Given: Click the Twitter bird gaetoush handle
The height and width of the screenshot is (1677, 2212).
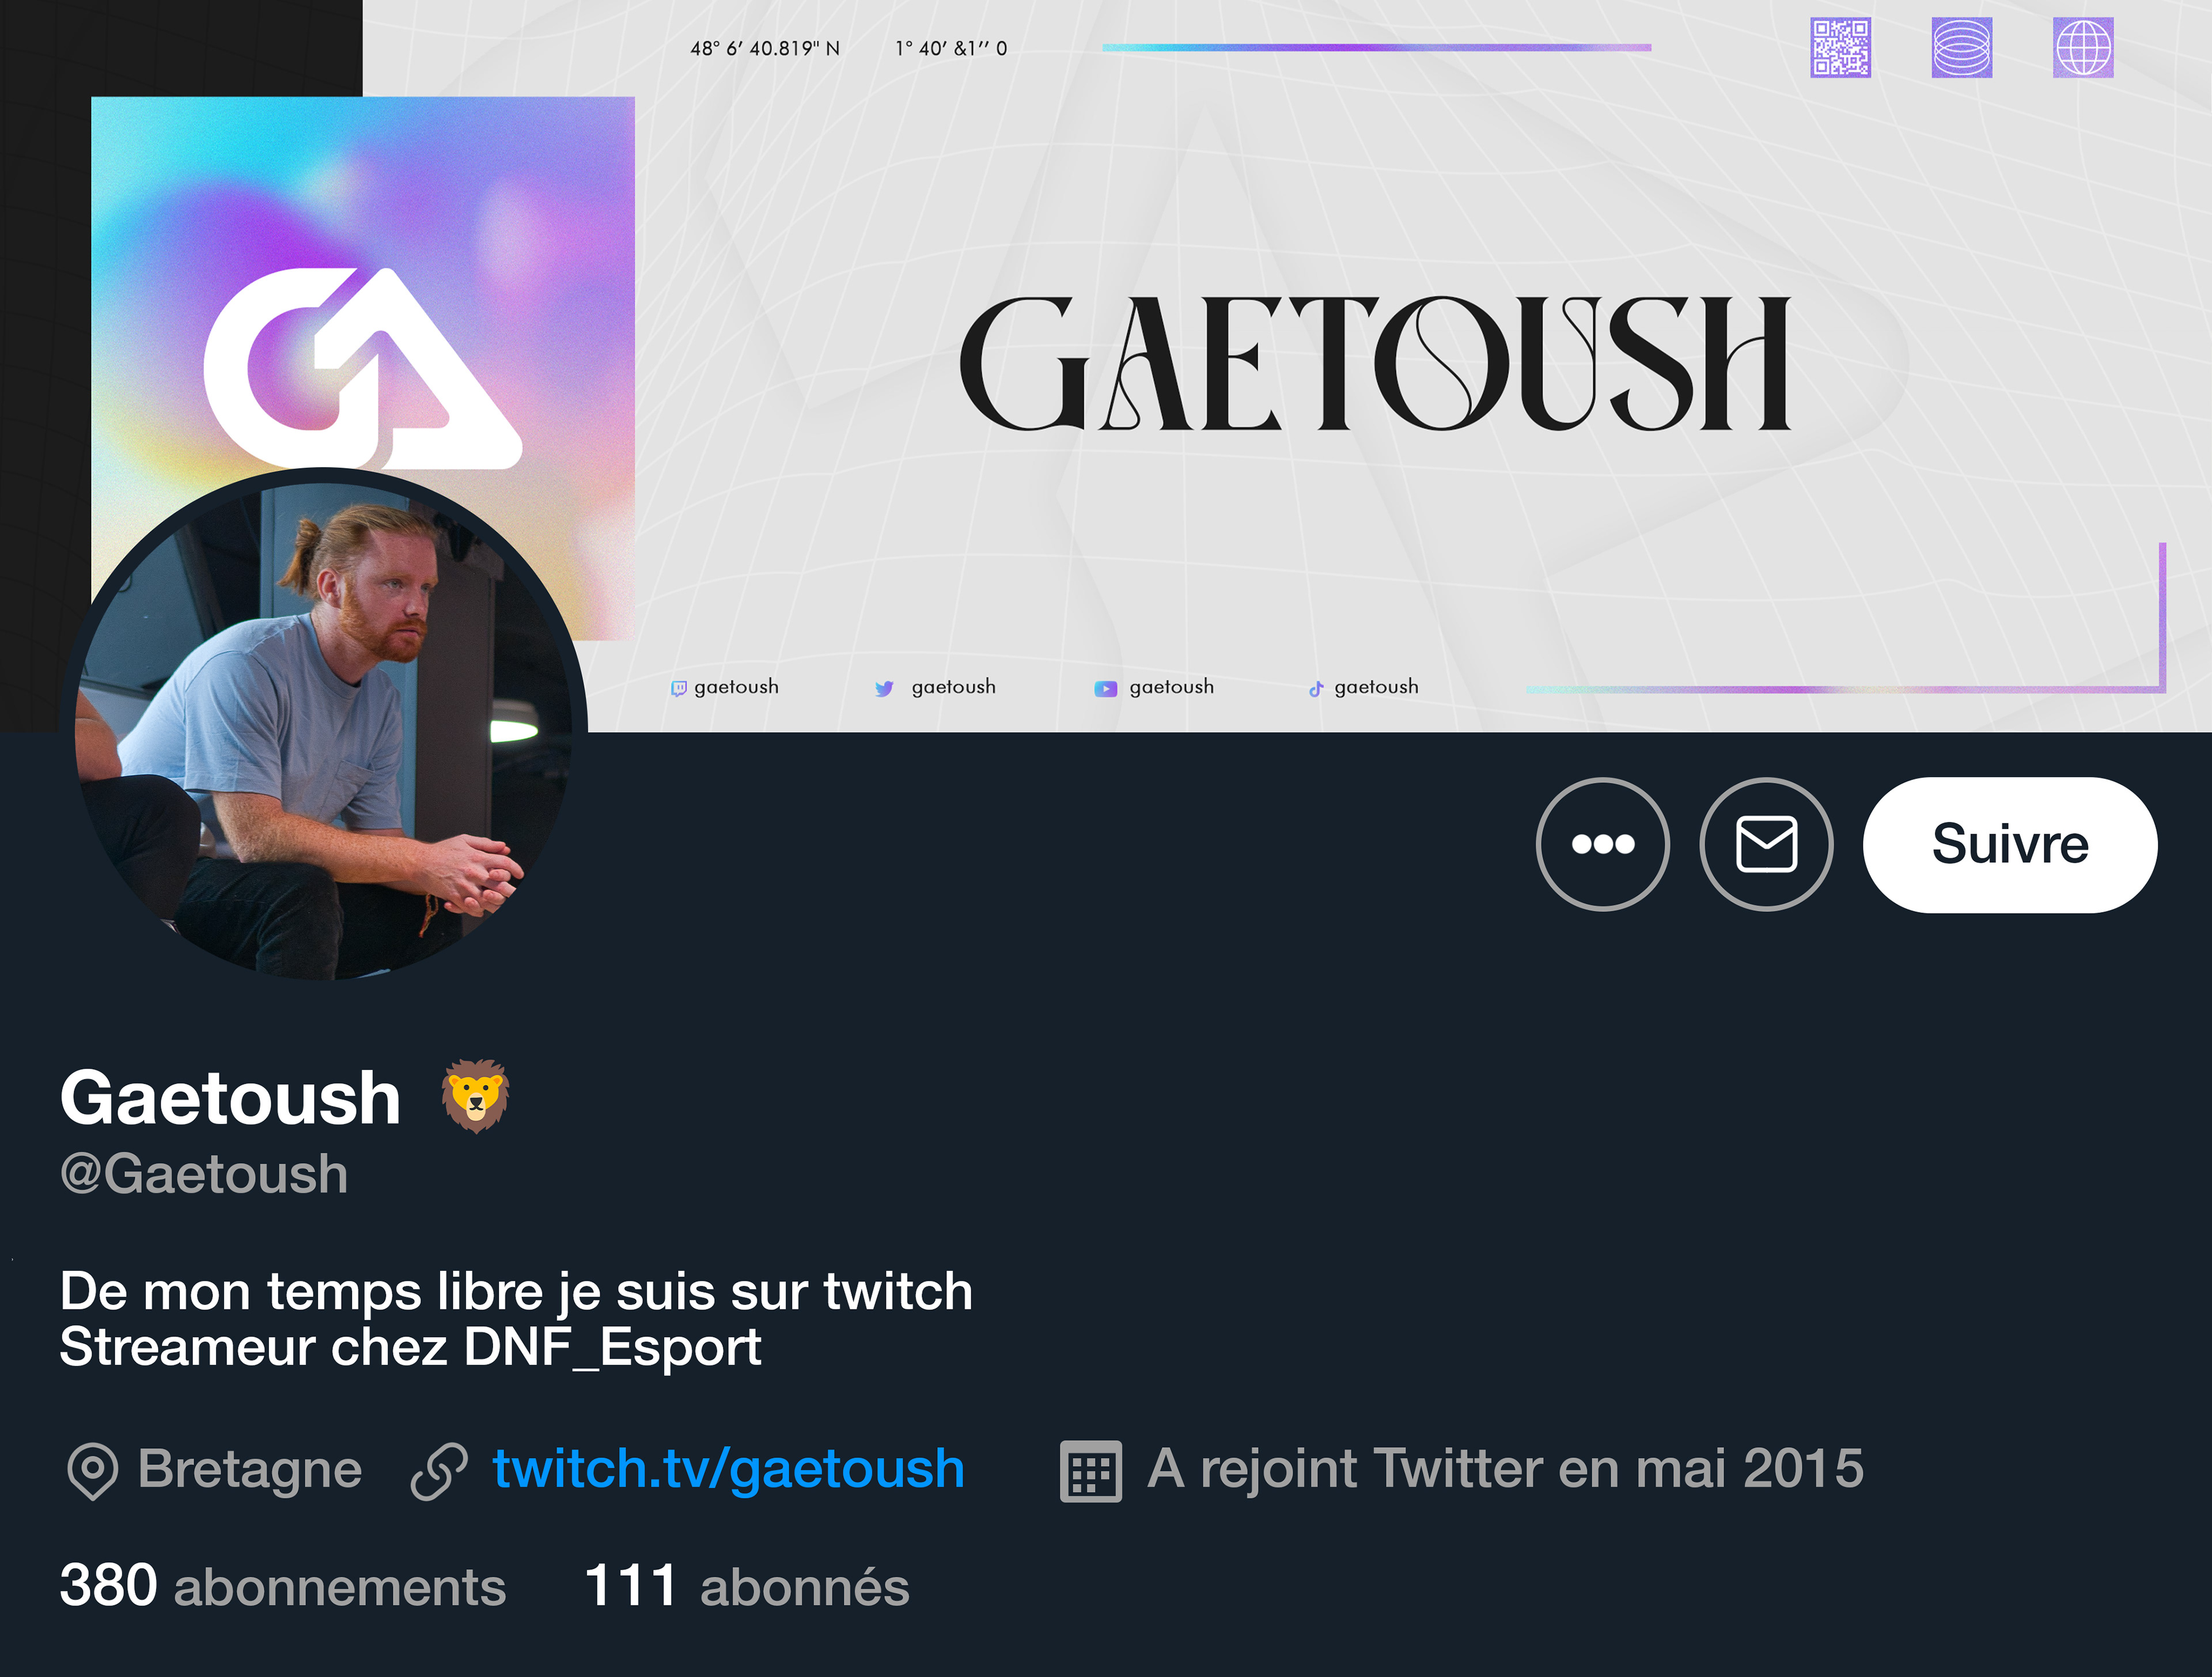Looking at the screenshot, I should click(935, 687).
